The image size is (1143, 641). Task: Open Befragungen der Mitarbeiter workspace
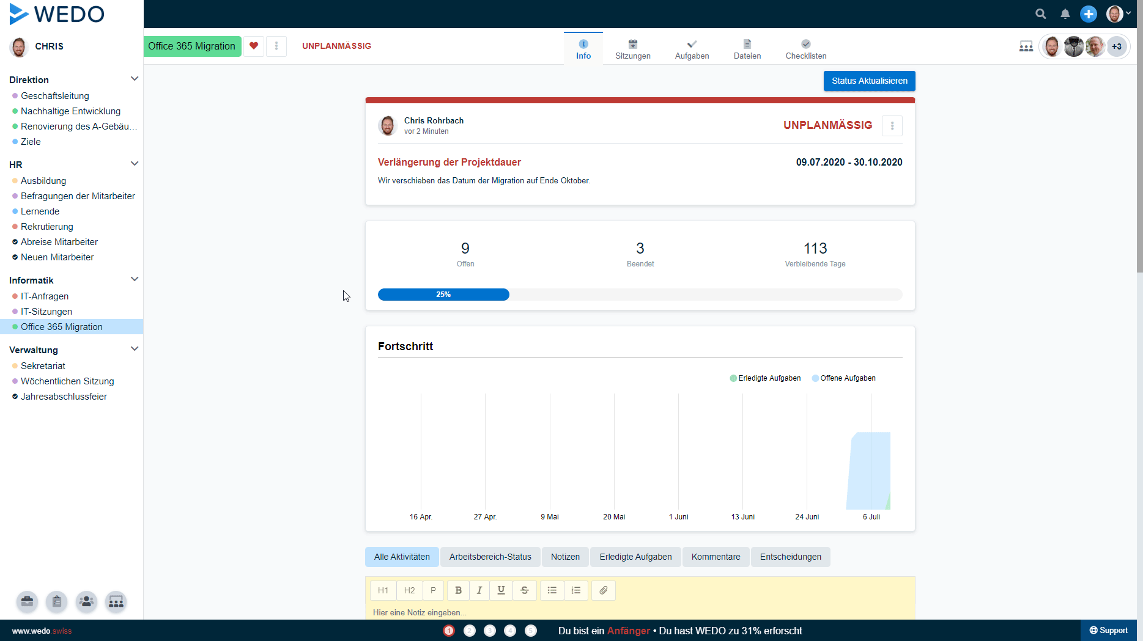[78, 196]
